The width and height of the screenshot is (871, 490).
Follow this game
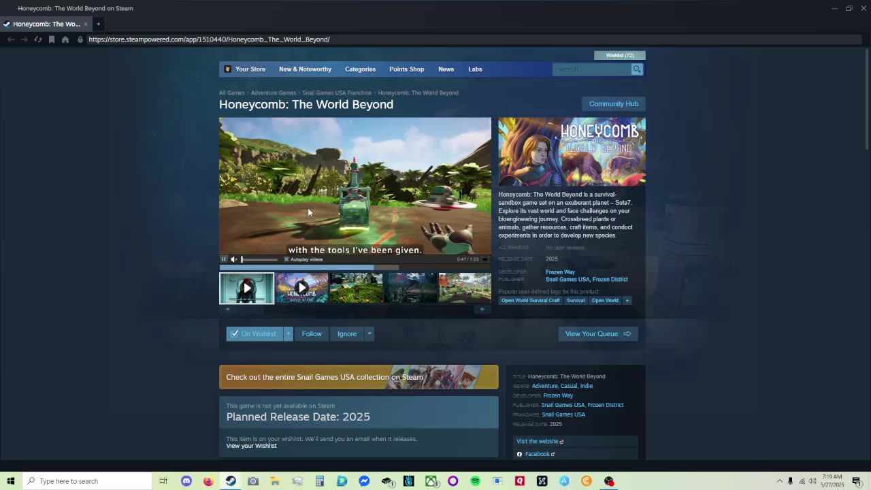point(312,333)
